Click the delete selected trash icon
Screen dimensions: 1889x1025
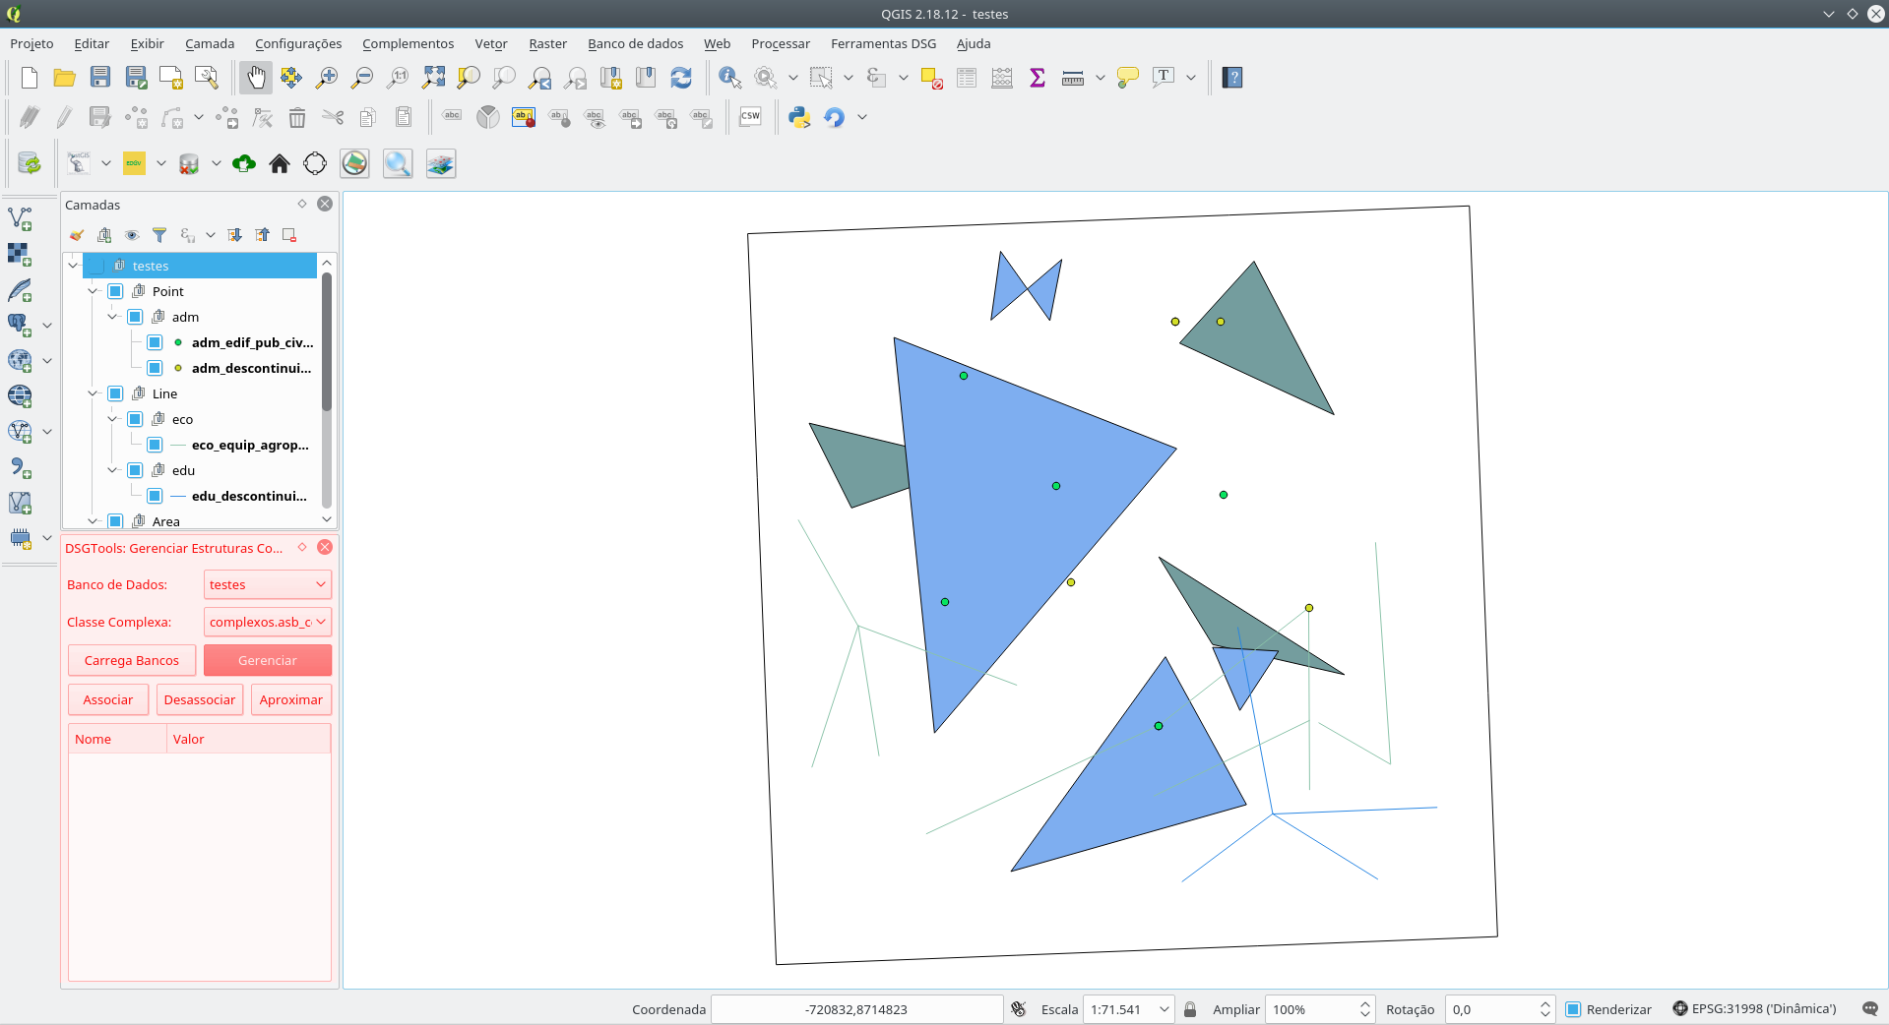click(297, 118)
